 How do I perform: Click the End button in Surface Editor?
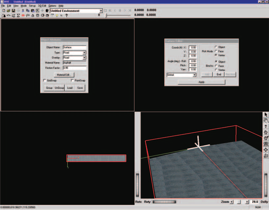coord(219,74)
